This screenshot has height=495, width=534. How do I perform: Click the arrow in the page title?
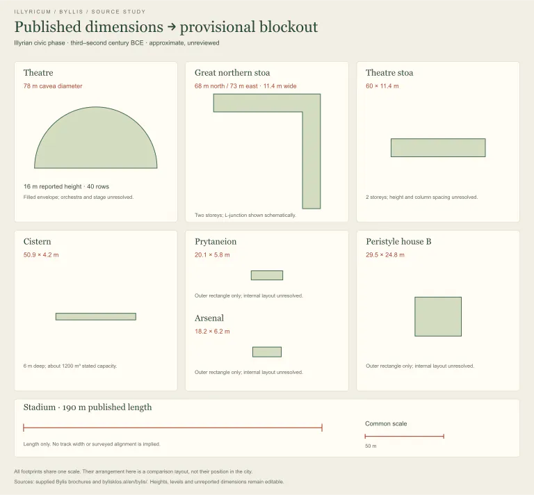coord(172,27)
